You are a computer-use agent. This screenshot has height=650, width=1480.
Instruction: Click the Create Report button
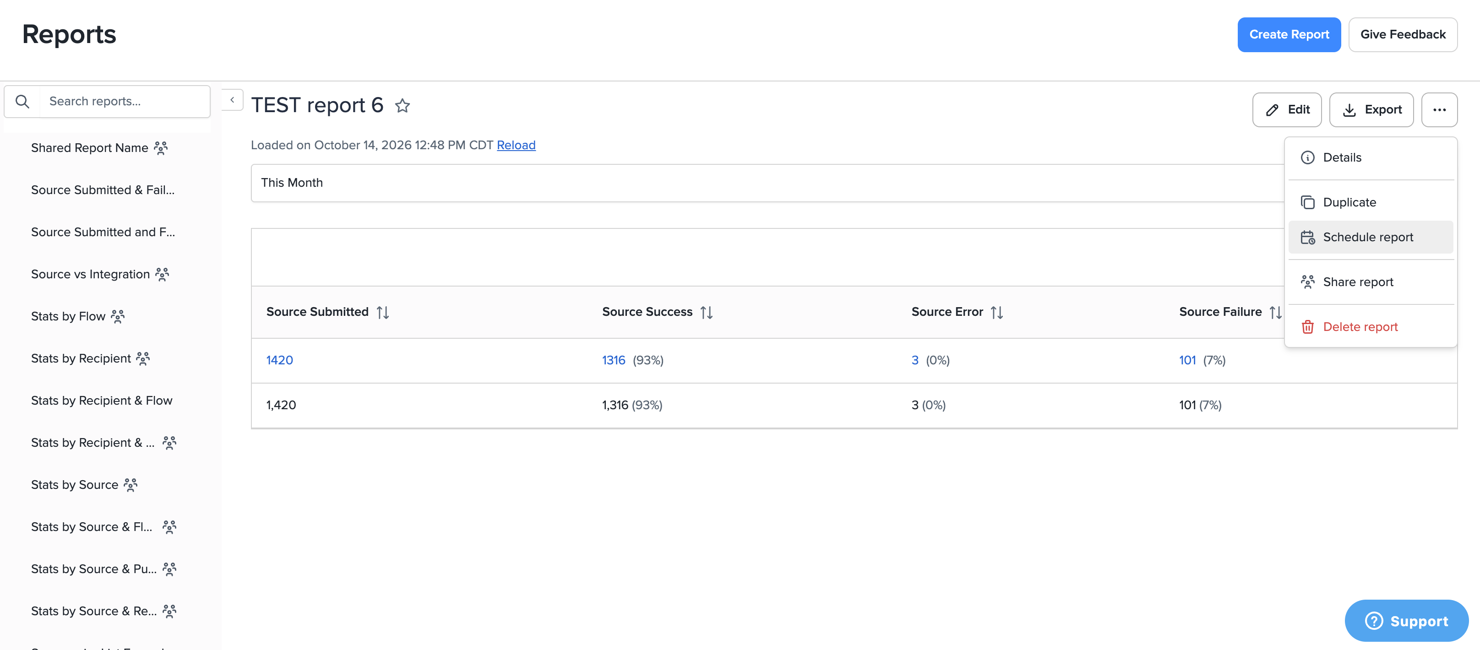pos(1289,34)
